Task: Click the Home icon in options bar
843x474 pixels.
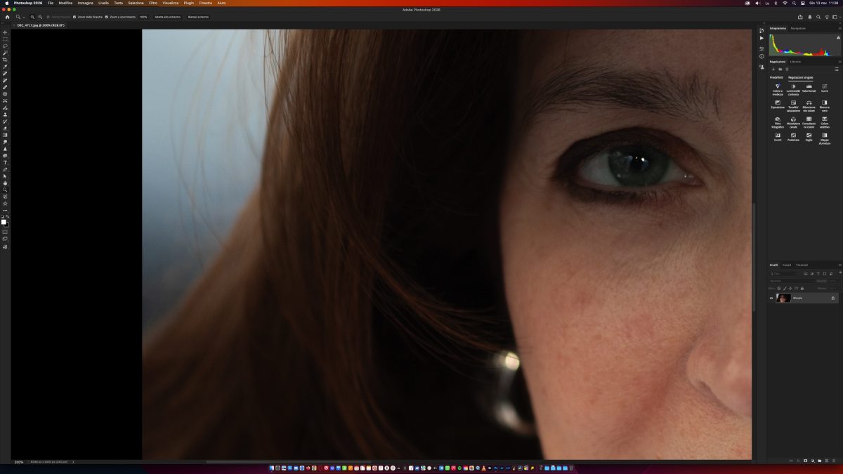Action: point(7,16)
